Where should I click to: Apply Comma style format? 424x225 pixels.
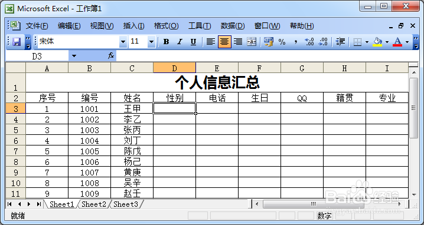coord(295,42)
